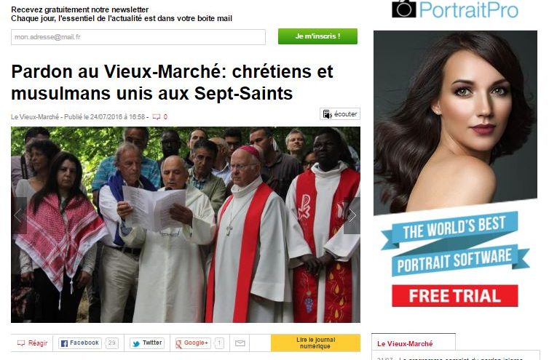Send the article by email envelope icon
This screenshot has height=360, width=549.
(x=240, y=343)
